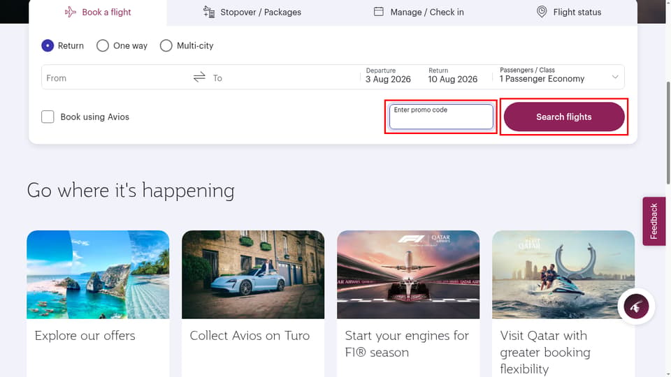Click the Explore our offers title
This screenshot has height=377, width=671.
point(85,336)
